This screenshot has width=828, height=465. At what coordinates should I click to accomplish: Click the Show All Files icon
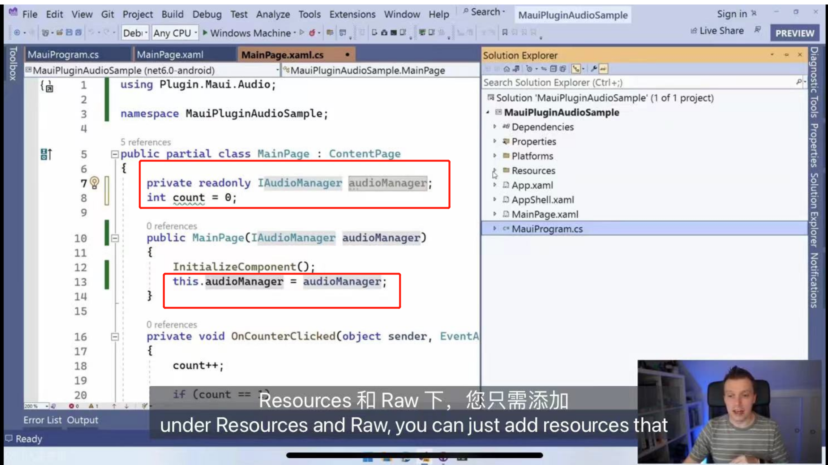click(563, 69)
